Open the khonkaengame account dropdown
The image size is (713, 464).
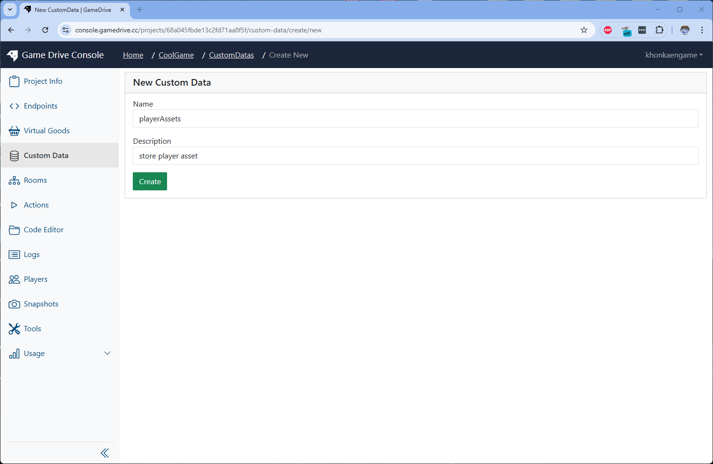673,55
